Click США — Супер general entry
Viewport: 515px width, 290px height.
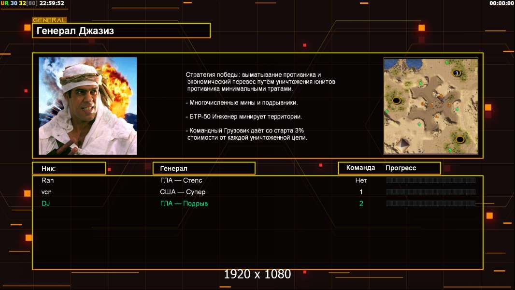pos(183,192)
